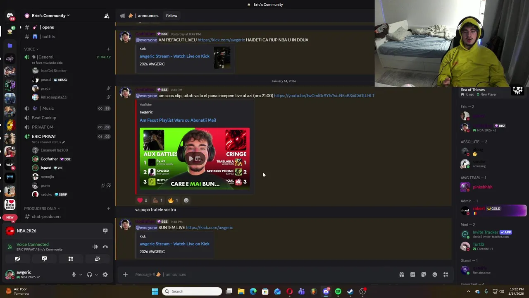Viewport: 529px width, 298px height.
Task: Open 'Am Facut Playlist Wars cu Abonatii Mei!' title
Action: pos(178,120)
